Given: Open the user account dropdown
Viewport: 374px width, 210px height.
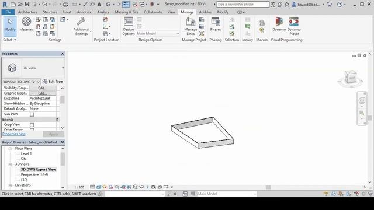Looking at the screenshot, I should coord(323,4).
